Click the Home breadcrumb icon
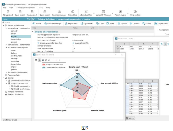This screenshot has height=131, width=173. pos(33,20)
